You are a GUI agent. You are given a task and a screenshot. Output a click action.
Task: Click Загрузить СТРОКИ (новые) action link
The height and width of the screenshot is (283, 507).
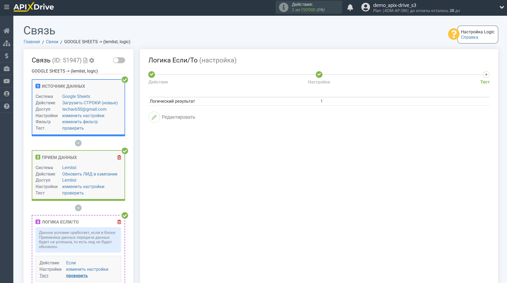[90, 103]
